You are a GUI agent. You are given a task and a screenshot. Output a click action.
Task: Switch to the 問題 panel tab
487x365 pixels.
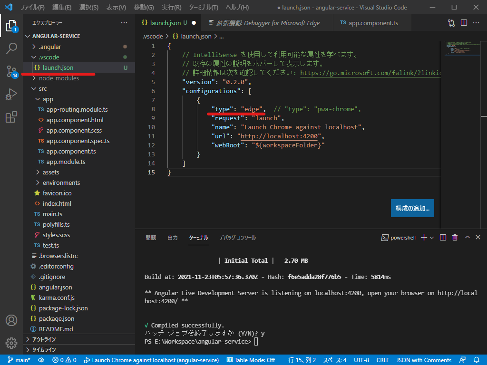pyautogui.click(x=151, y=238)
